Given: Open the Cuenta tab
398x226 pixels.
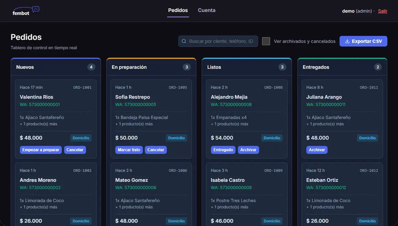Looking at the screenshot, I should click(207, 10).
